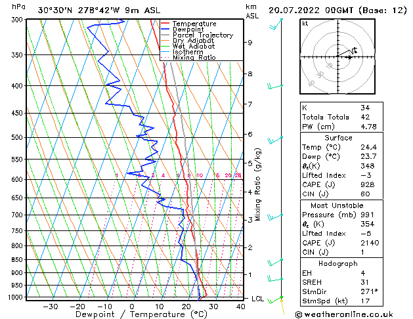Click the kt label in hodograph
The width and height of the screenshot is (413, 319).
point(305,24)
